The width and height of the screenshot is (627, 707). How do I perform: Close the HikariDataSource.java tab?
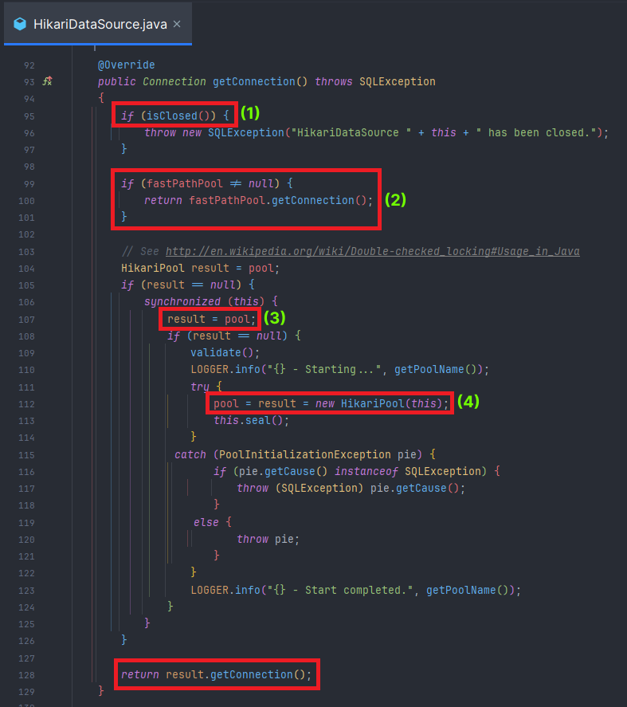177,24
